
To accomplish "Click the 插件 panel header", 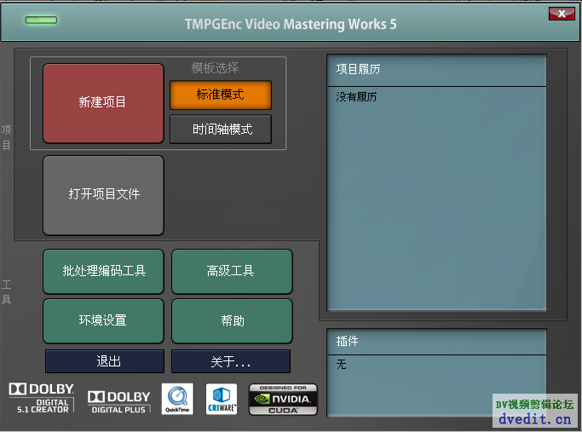I will (x=436, y=342).
